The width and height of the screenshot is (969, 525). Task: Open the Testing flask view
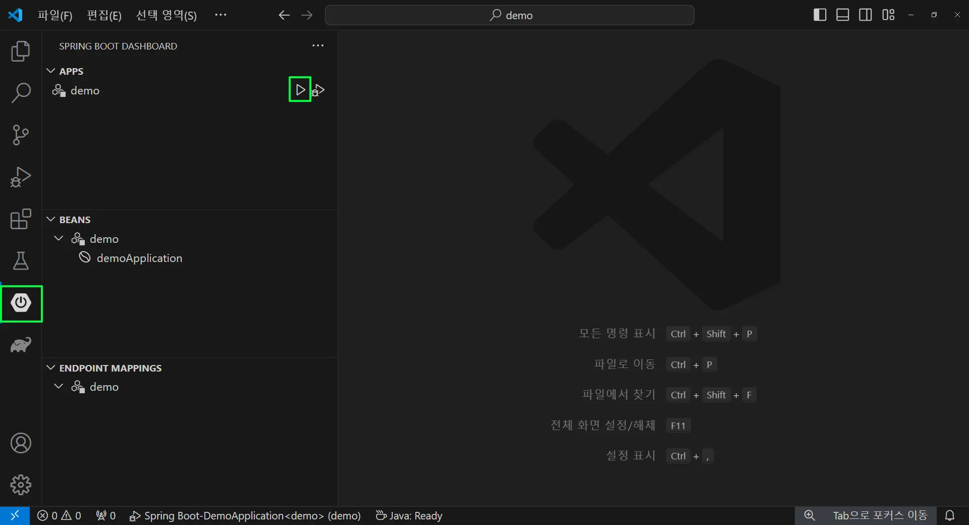(21, 260)
